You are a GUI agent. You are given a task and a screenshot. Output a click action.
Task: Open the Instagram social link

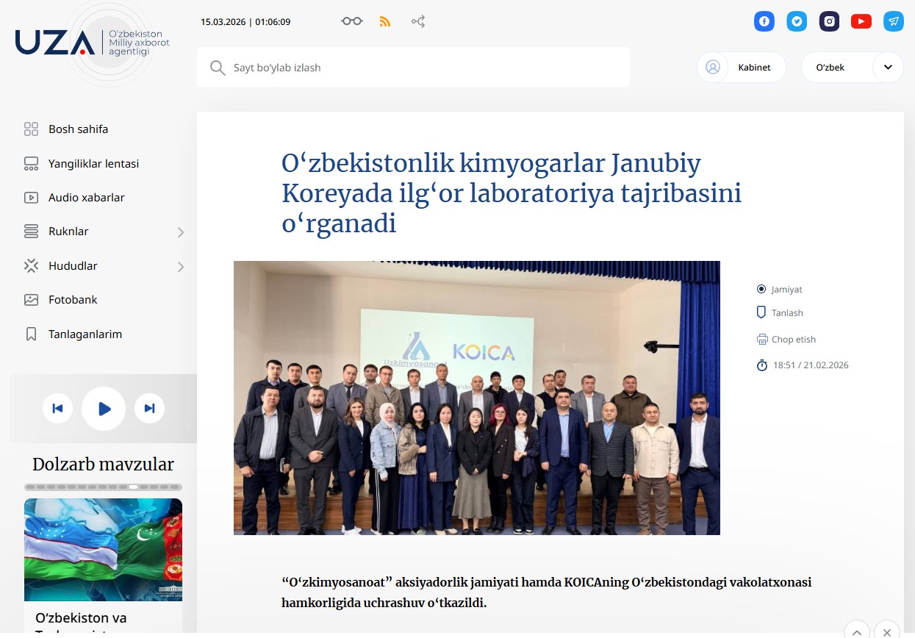(829, 21)
